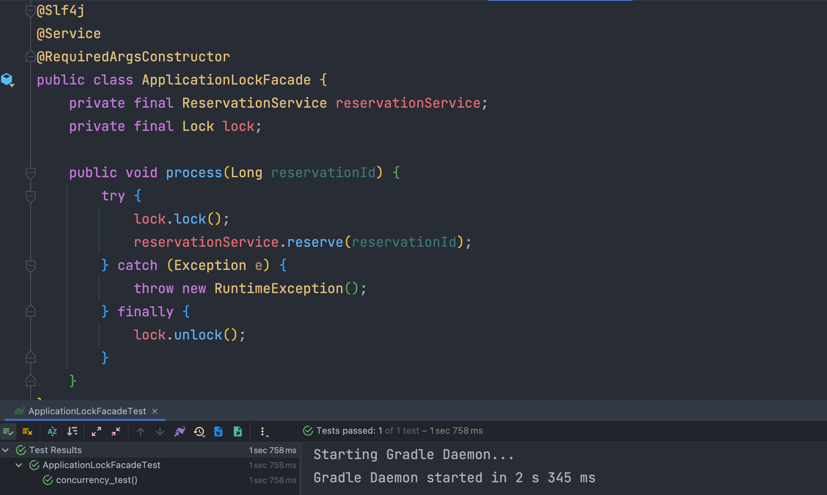Click the Import Tests from File icon
This screenshot has width=827, height=495.
[x=218, y=432]
